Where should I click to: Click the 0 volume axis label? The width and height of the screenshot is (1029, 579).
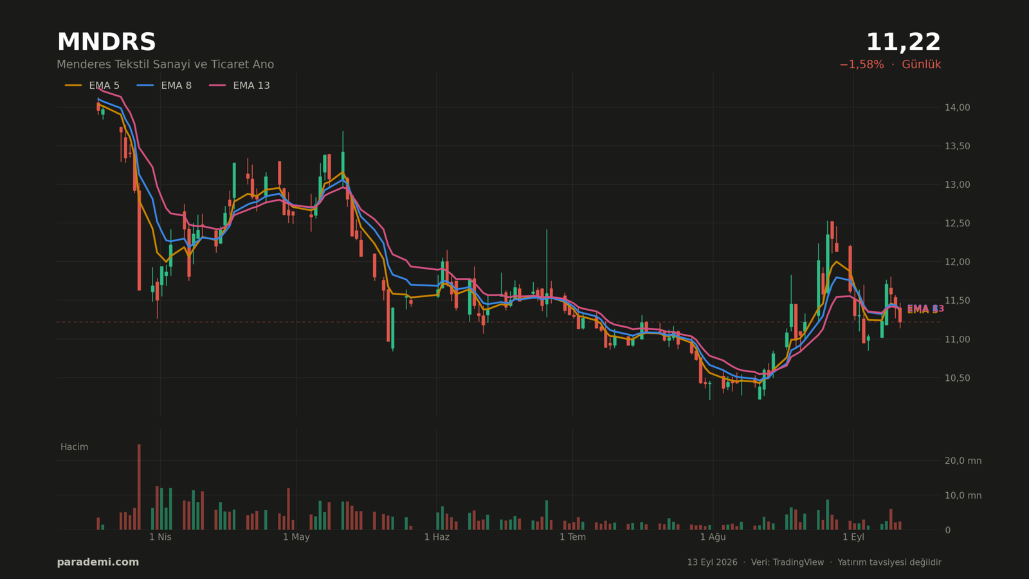click(947, 530)
